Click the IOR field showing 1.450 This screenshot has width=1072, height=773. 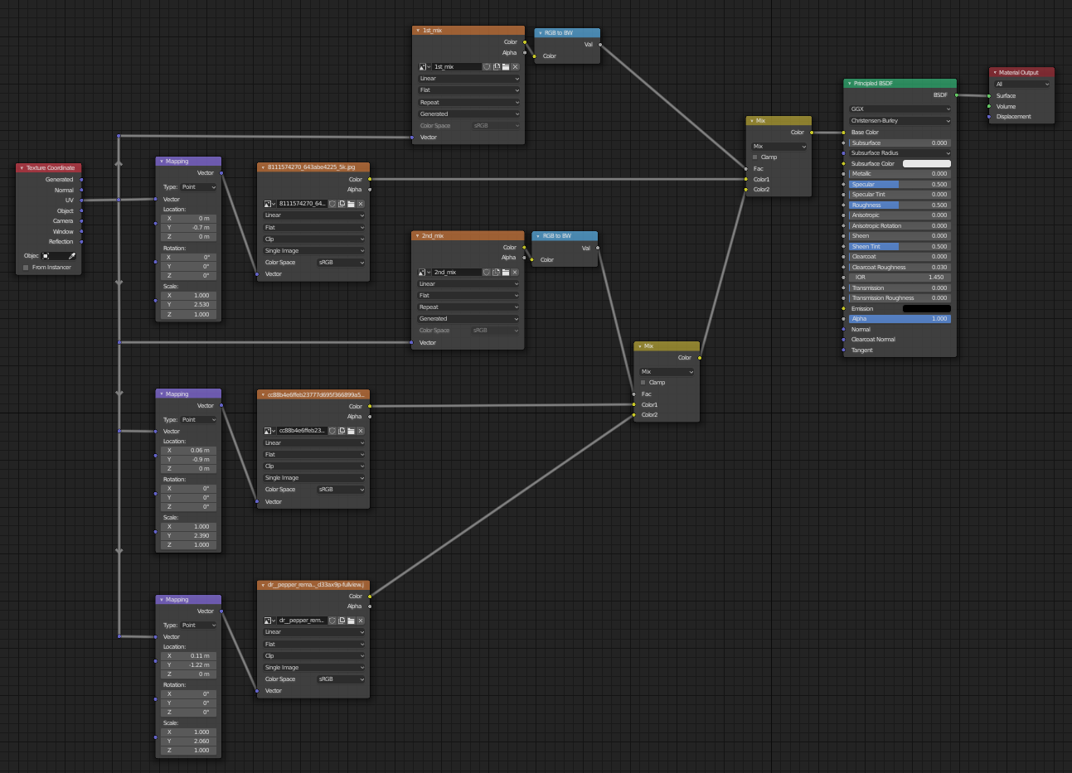click(x=900, y=277)
